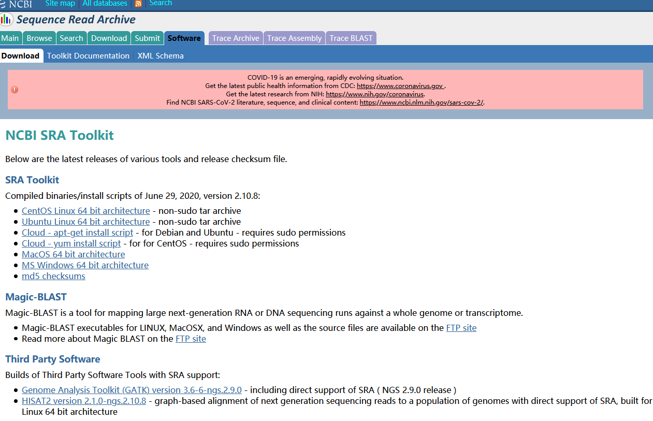Screen dimensions: 653x421
Task: Click the red alert icon in COVID banner
Action: pyautogui.click(x=14, y=89)
